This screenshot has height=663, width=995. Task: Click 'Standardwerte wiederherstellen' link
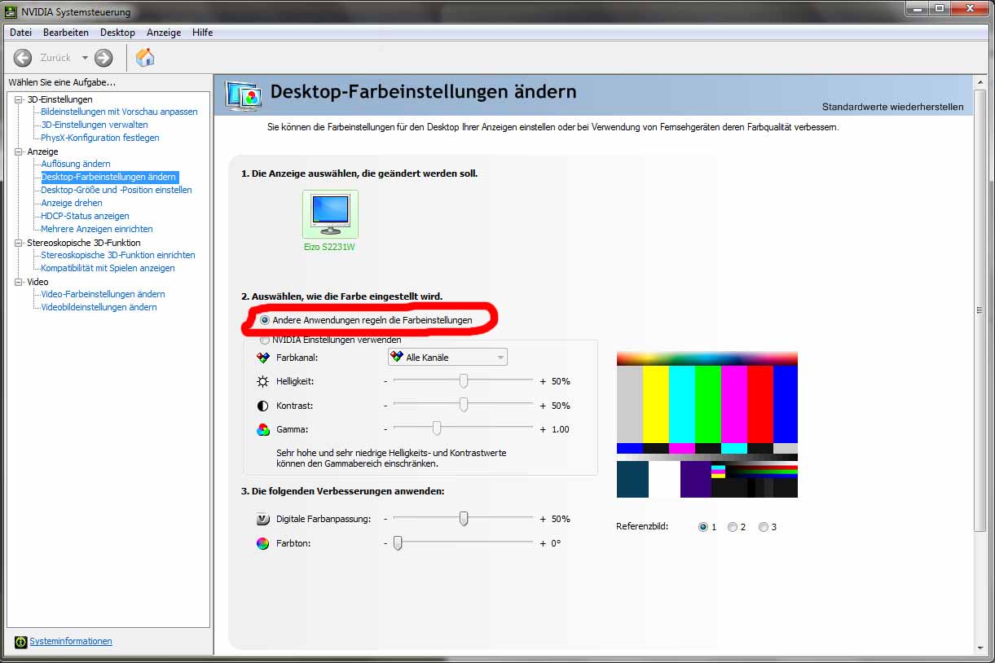(892, 107)
